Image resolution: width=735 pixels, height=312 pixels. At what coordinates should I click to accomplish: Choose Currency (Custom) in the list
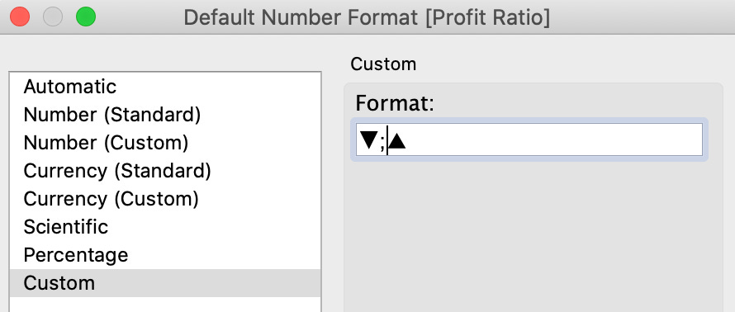(165, 199)
